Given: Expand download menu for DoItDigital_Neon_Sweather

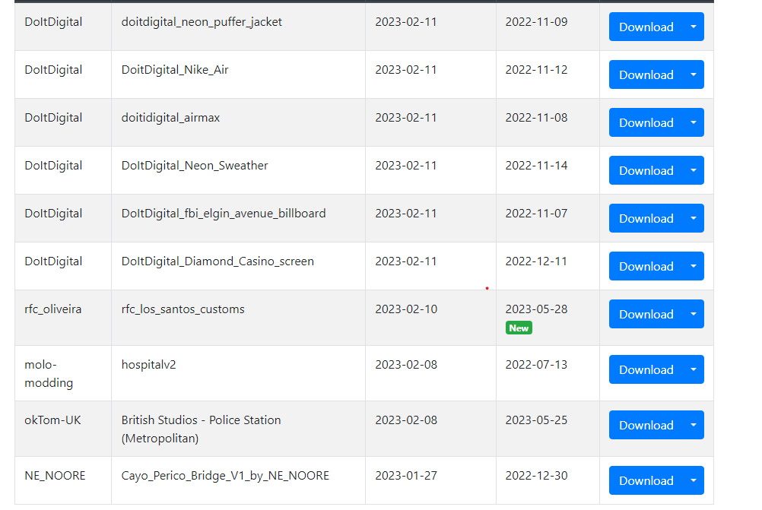Looking at the screenshot, I should (694, 170).
